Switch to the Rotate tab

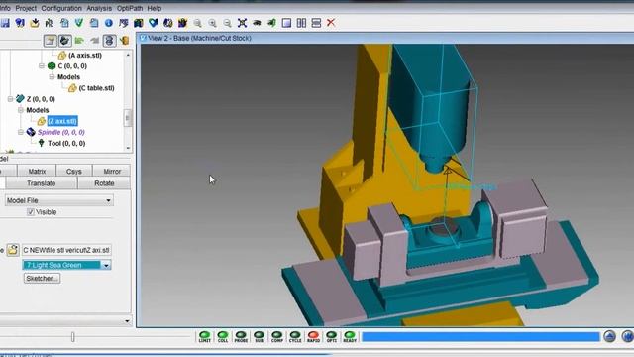click(x=104, y=183)
